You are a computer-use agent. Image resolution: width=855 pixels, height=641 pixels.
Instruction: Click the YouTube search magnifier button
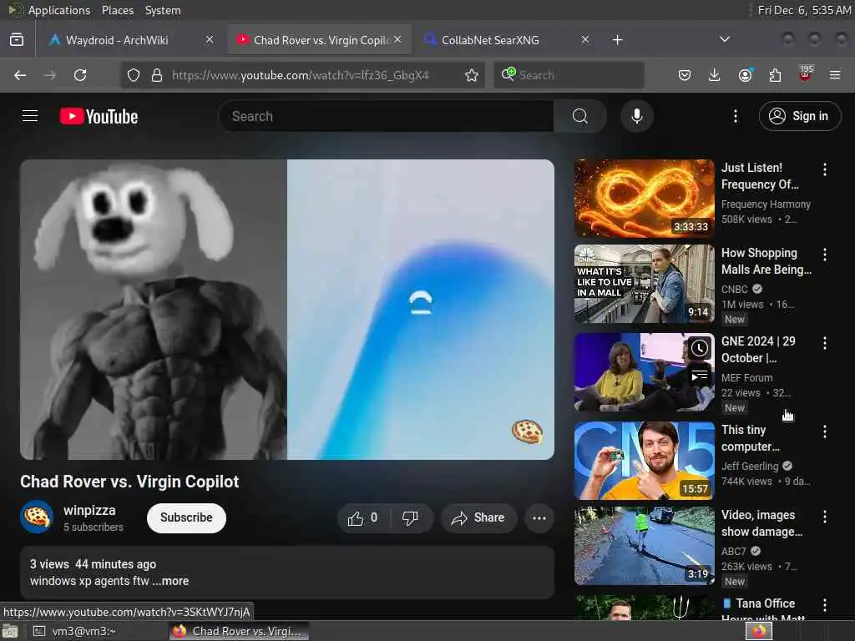point(579,116)
